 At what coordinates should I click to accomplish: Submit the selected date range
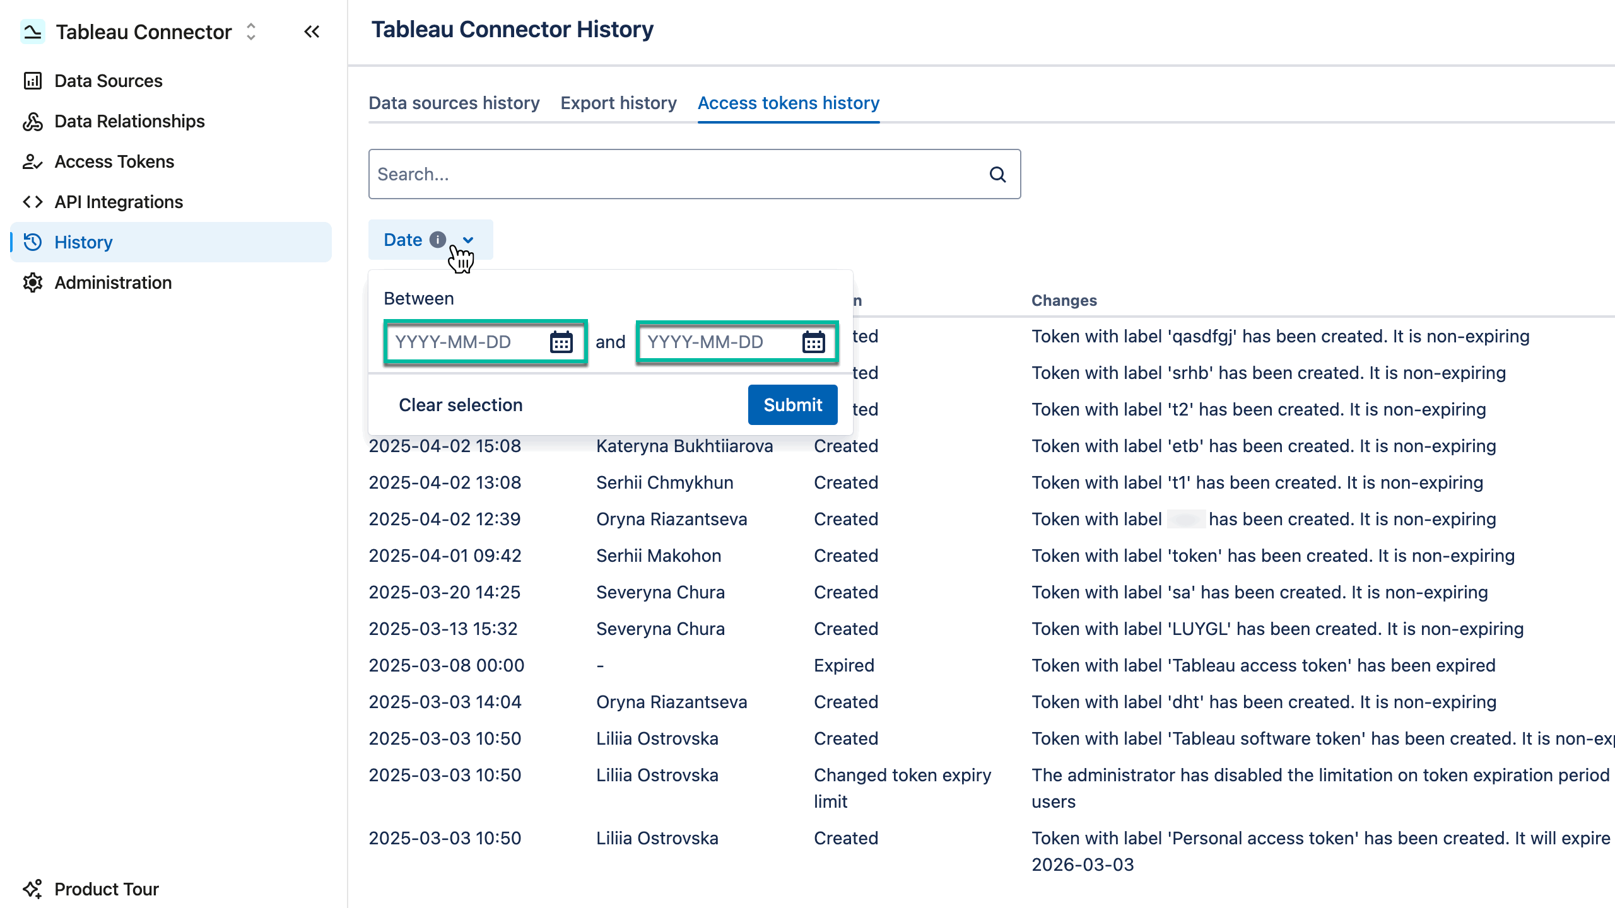tap(792, 404)
